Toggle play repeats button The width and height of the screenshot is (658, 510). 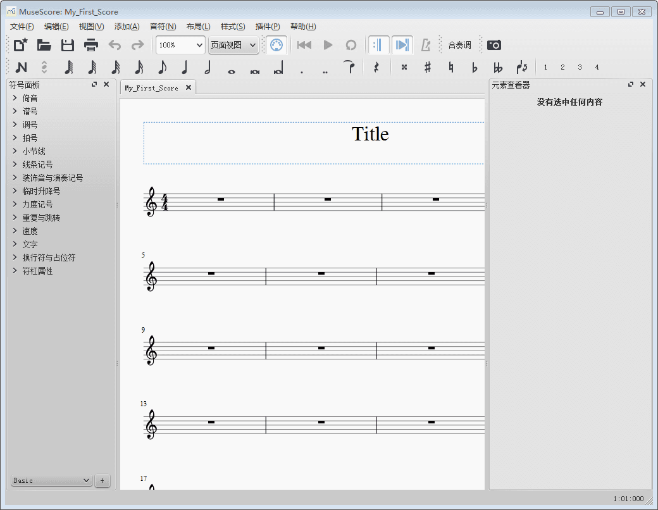click(378, 45)
